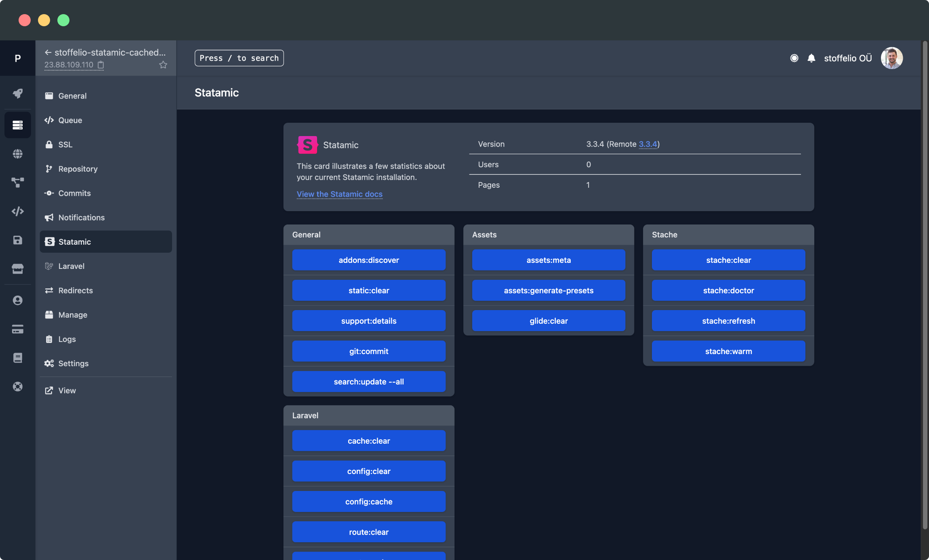Run route:clear command
Image resolution: width=929 pixels, height=560 pixels.
click(369, 532)
